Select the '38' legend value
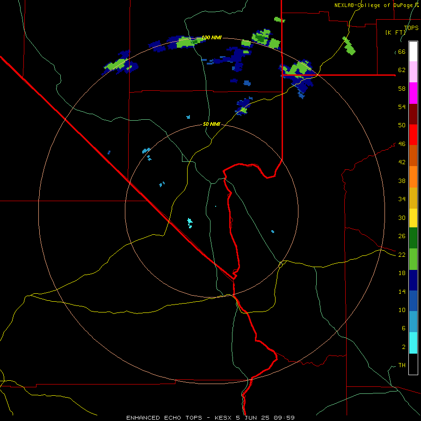 coord(402,181)
